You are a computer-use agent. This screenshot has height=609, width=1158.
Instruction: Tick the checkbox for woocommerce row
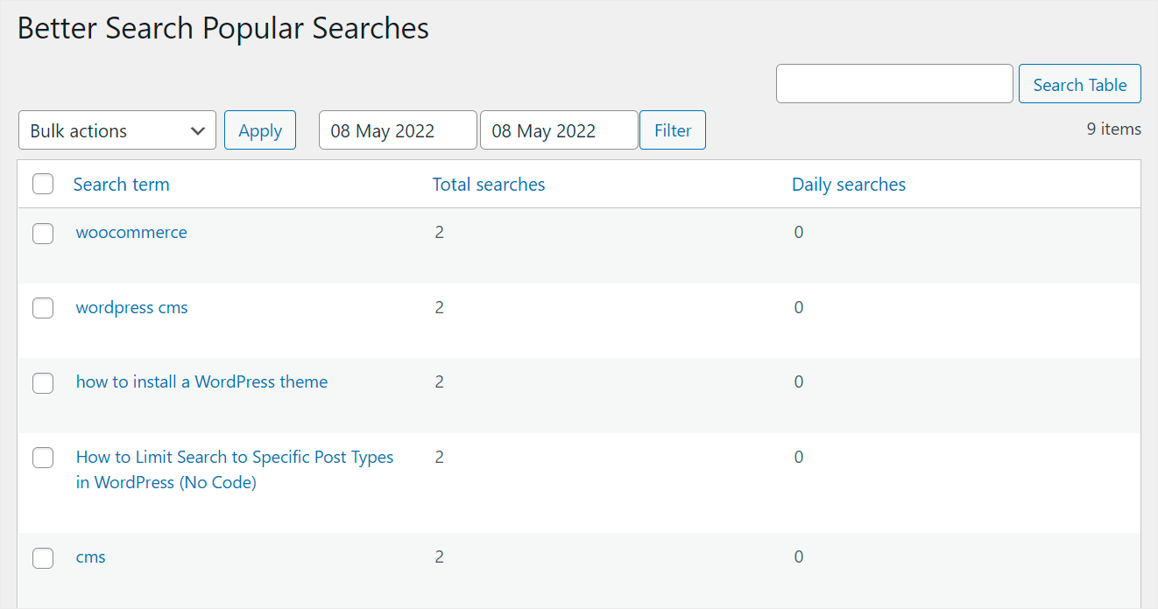click(x=43, y=233)
